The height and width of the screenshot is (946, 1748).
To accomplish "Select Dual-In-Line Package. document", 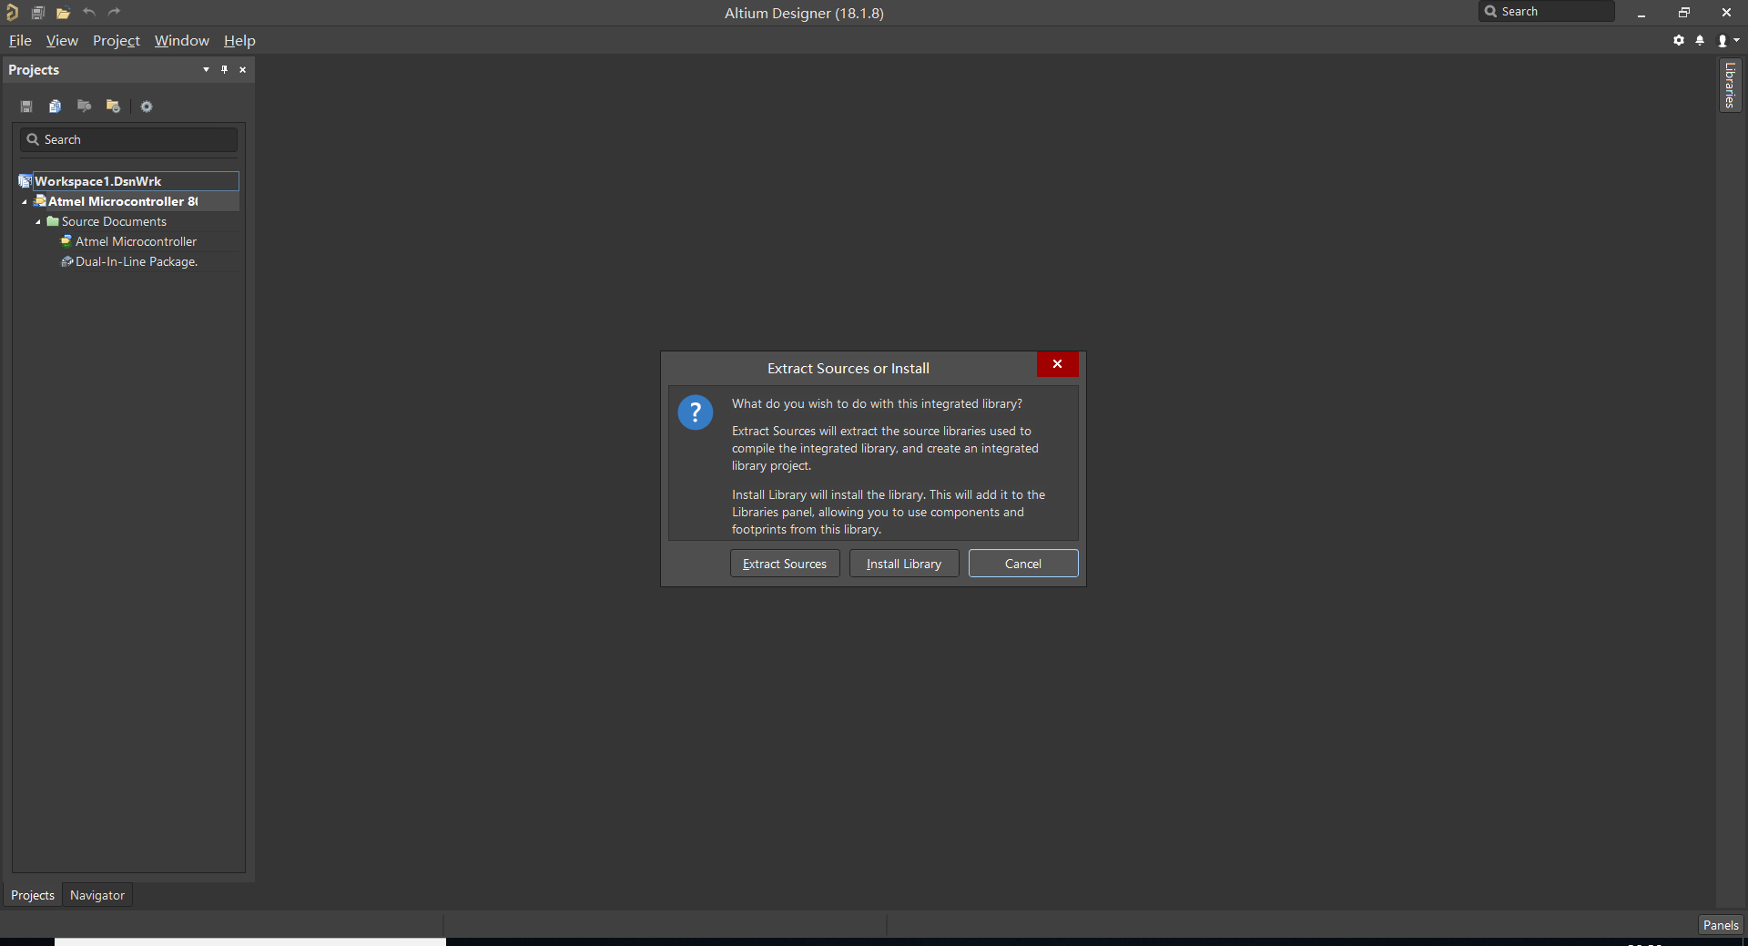I will click(x=137, y=261).
